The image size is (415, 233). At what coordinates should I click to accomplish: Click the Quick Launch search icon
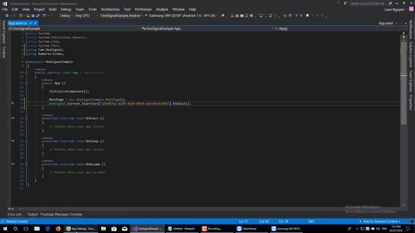(390, 3)
